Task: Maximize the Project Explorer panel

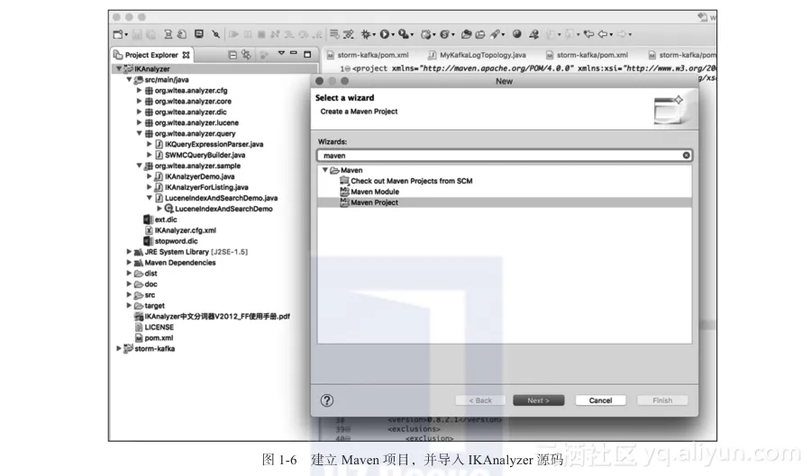Action: click(307, 54)
